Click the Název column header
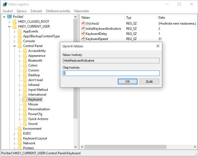Screen dimensions: 198x157 click(x=102, y=18)
